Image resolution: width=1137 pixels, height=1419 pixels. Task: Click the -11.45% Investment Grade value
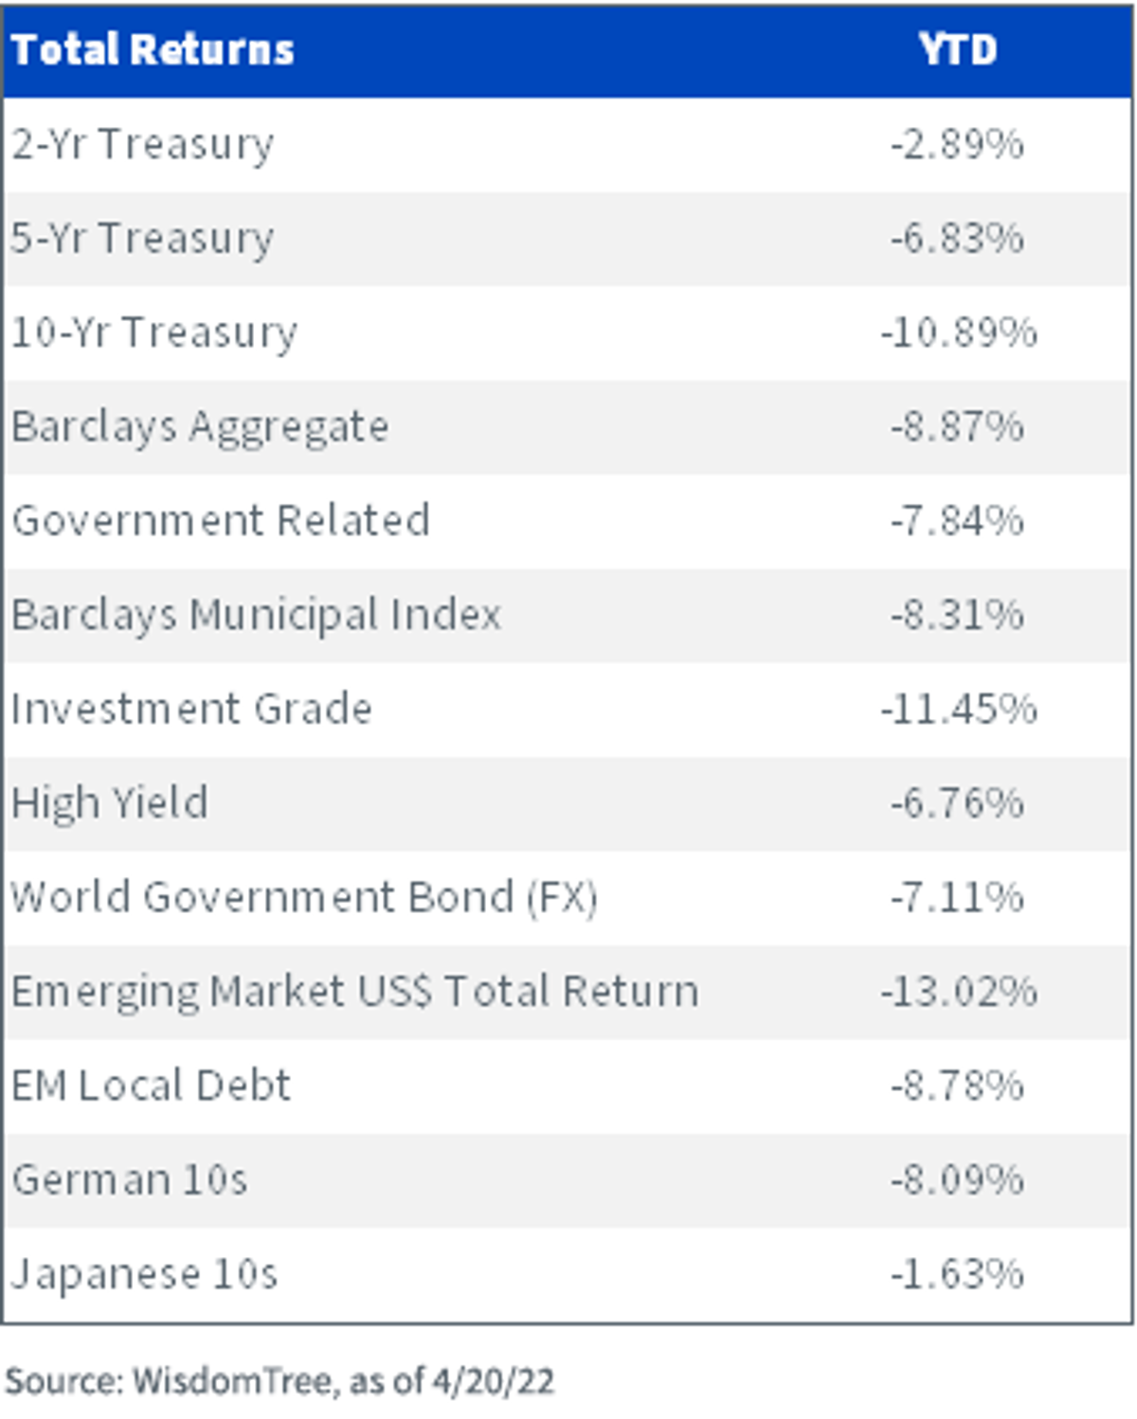(959, 709)
